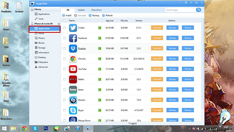The image size is (234, 132).
Task: Browse the Dropbox app files
Action: [x=188, y=48]
